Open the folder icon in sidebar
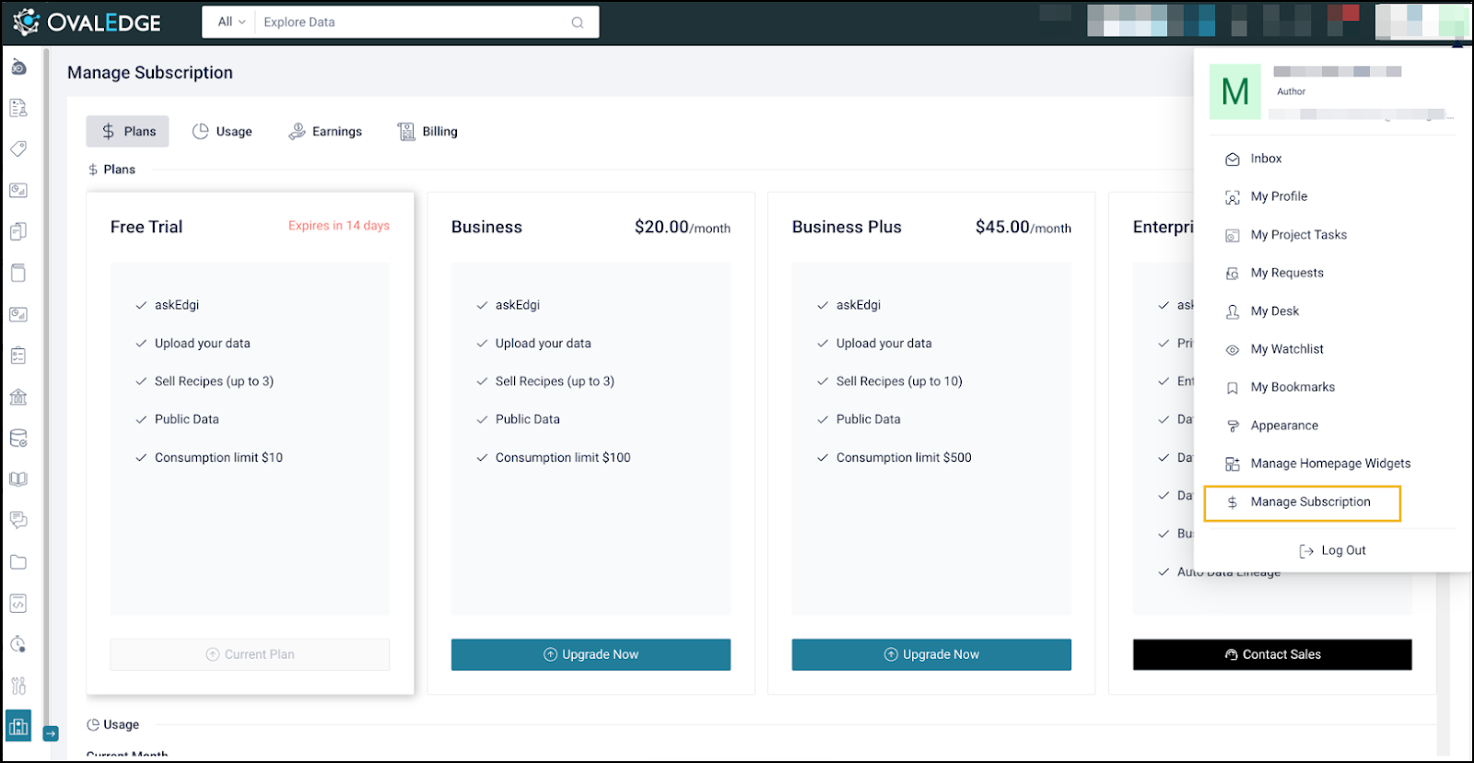This screenshot has width=1474, height=763. [18, 562]
